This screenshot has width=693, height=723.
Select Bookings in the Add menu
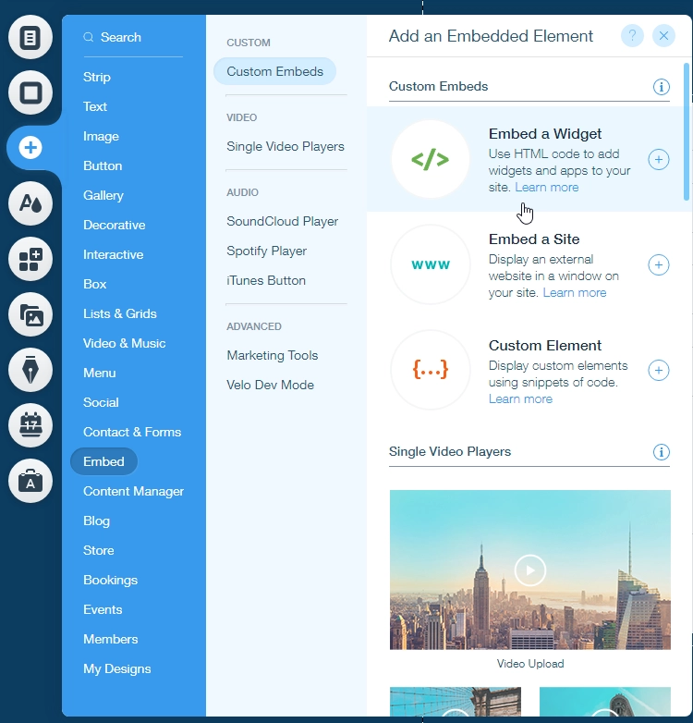tap(111, 580)
